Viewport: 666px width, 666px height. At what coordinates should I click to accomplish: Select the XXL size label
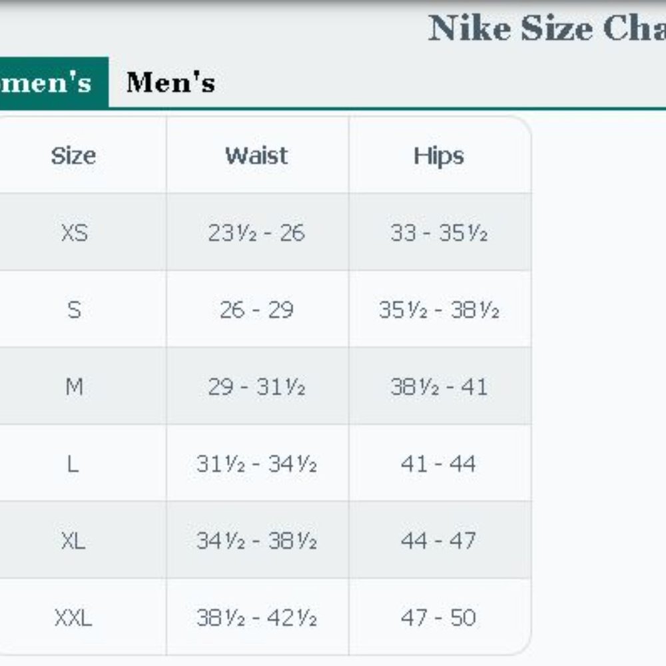tap(75, 618)
